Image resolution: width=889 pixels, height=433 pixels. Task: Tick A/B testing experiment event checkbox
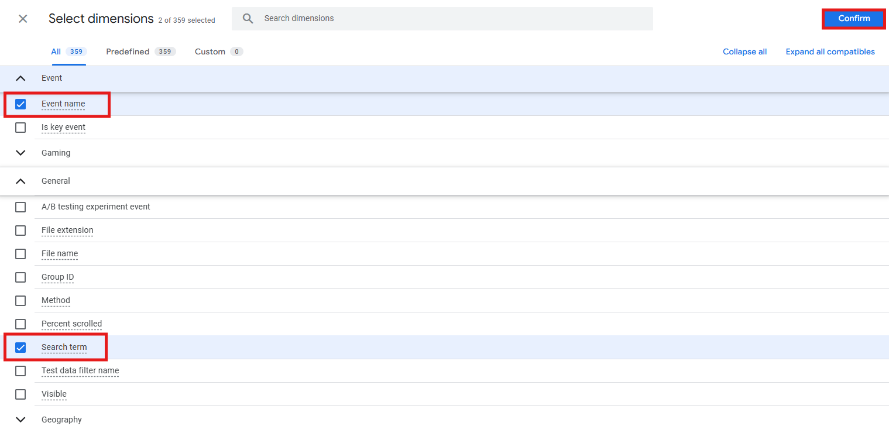[x=20, y=207]
